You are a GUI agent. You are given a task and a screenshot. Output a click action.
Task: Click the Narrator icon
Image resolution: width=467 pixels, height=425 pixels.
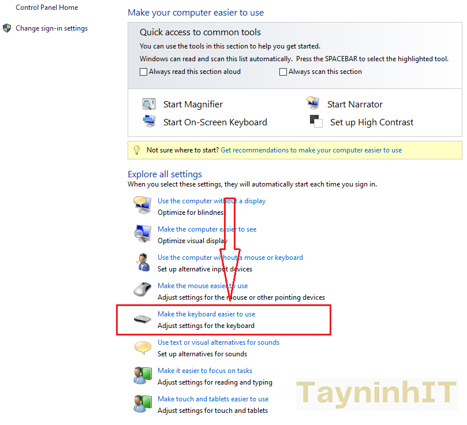click(x=313, y=103)
